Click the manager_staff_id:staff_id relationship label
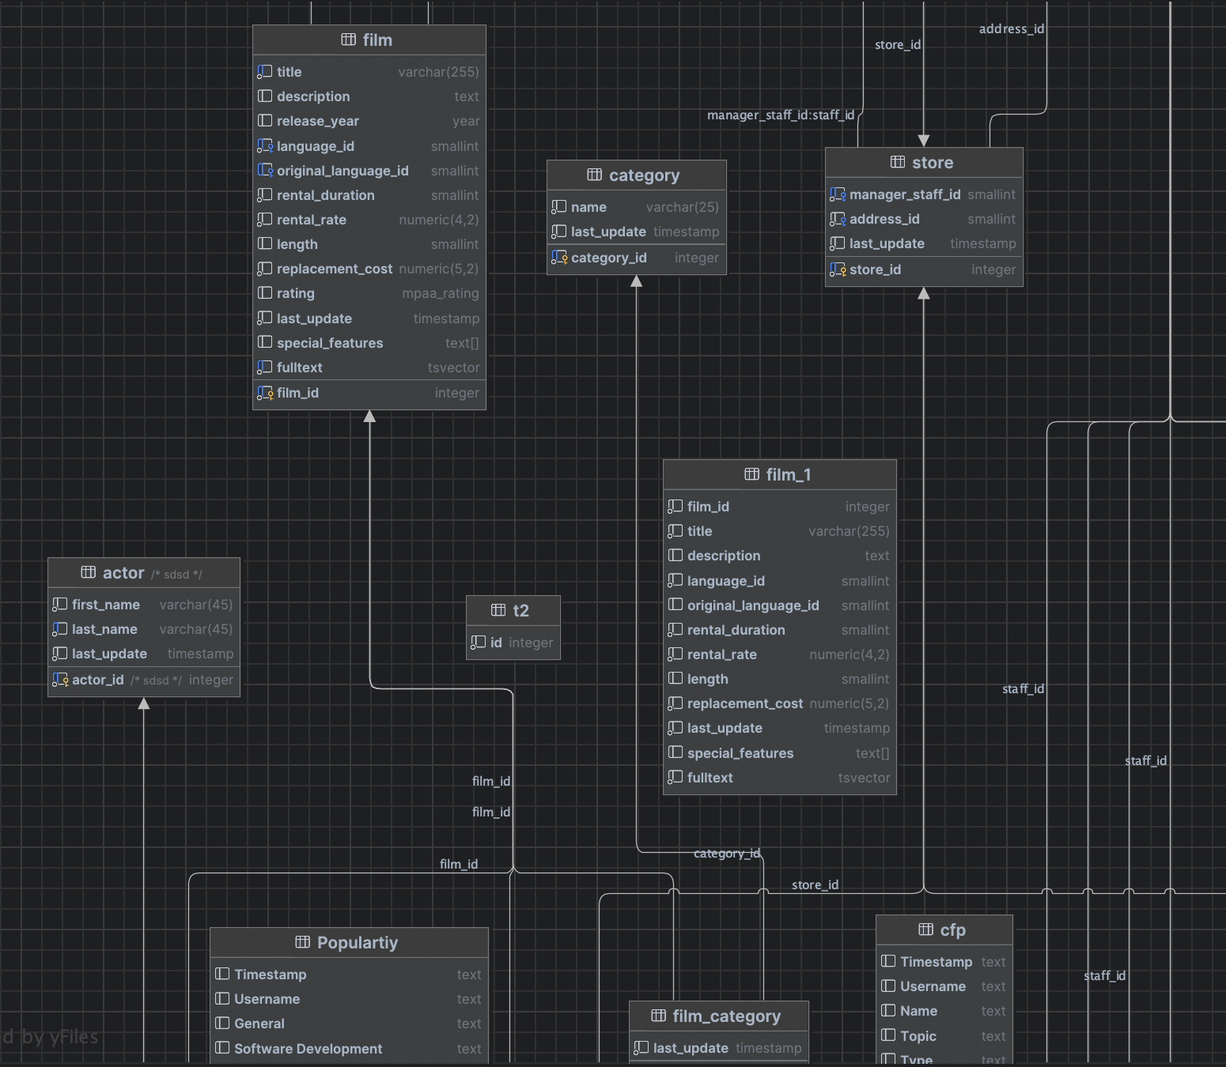 pos(779,115)
